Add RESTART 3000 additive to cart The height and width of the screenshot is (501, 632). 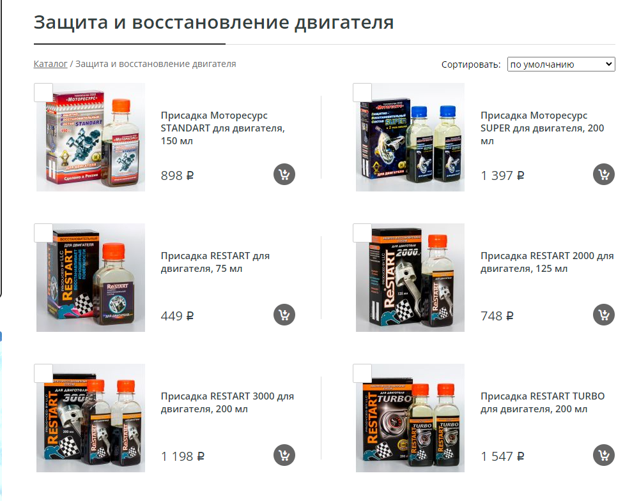pos(284,455)
